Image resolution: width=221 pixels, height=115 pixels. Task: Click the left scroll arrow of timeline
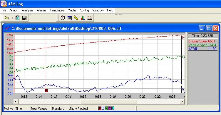tap(16, 102)
